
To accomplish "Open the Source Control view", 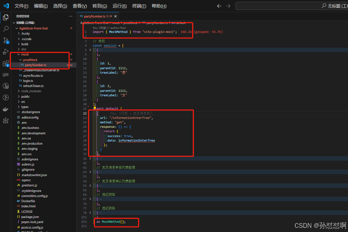I will pyautogui.click(x=6, y=40).
